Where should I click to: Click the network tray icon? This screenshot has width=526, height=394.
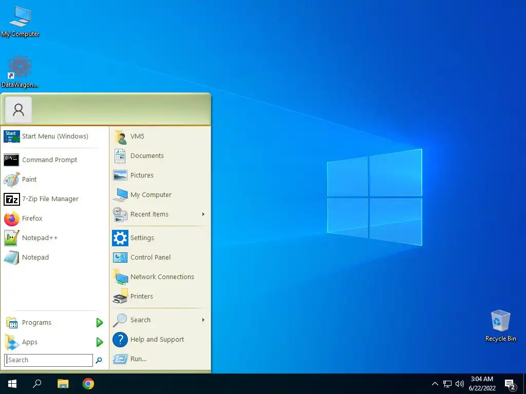(447, 384)
